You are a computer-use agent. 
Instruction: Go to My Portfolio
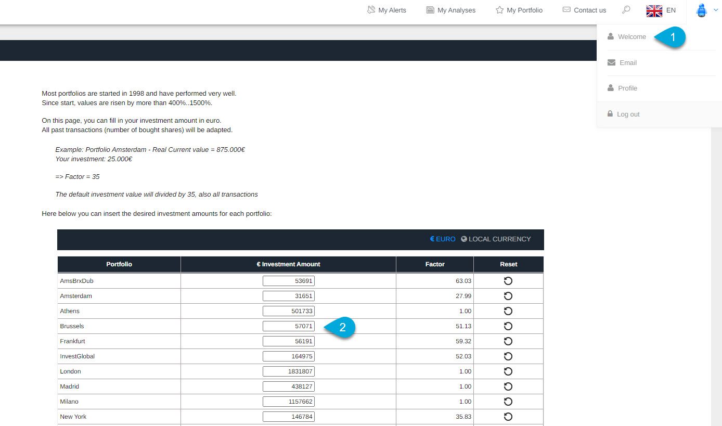[519, 10]
